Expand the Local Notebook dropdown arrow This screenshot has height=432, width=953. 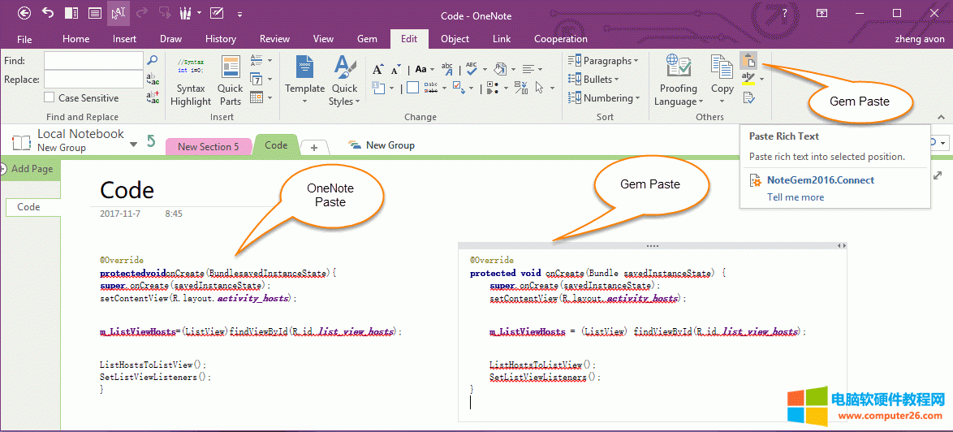coord(133,145)
